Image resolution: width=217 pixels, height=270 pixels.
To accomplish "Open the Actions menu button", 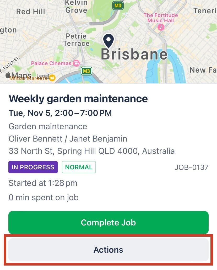I will 108,250.
